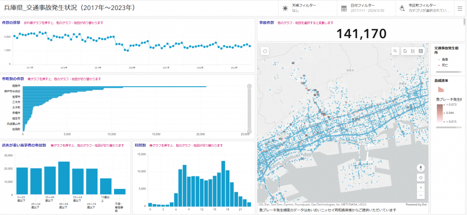Reset map orientation with compass button
Viewport: 467px width, 215px height.
coord(420,168)
